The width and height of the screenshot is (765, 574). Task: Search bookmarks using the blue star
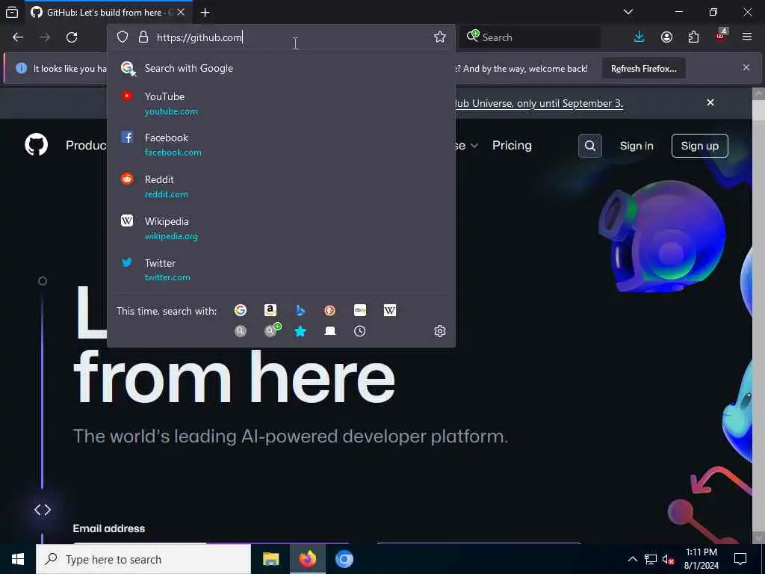300,331
